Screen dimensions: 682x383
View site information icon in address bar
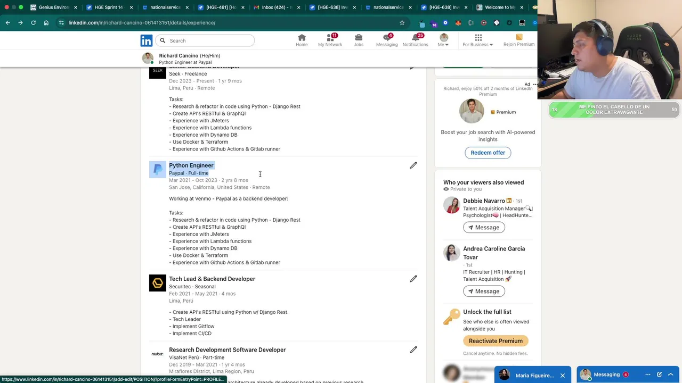tap(61, 23)
